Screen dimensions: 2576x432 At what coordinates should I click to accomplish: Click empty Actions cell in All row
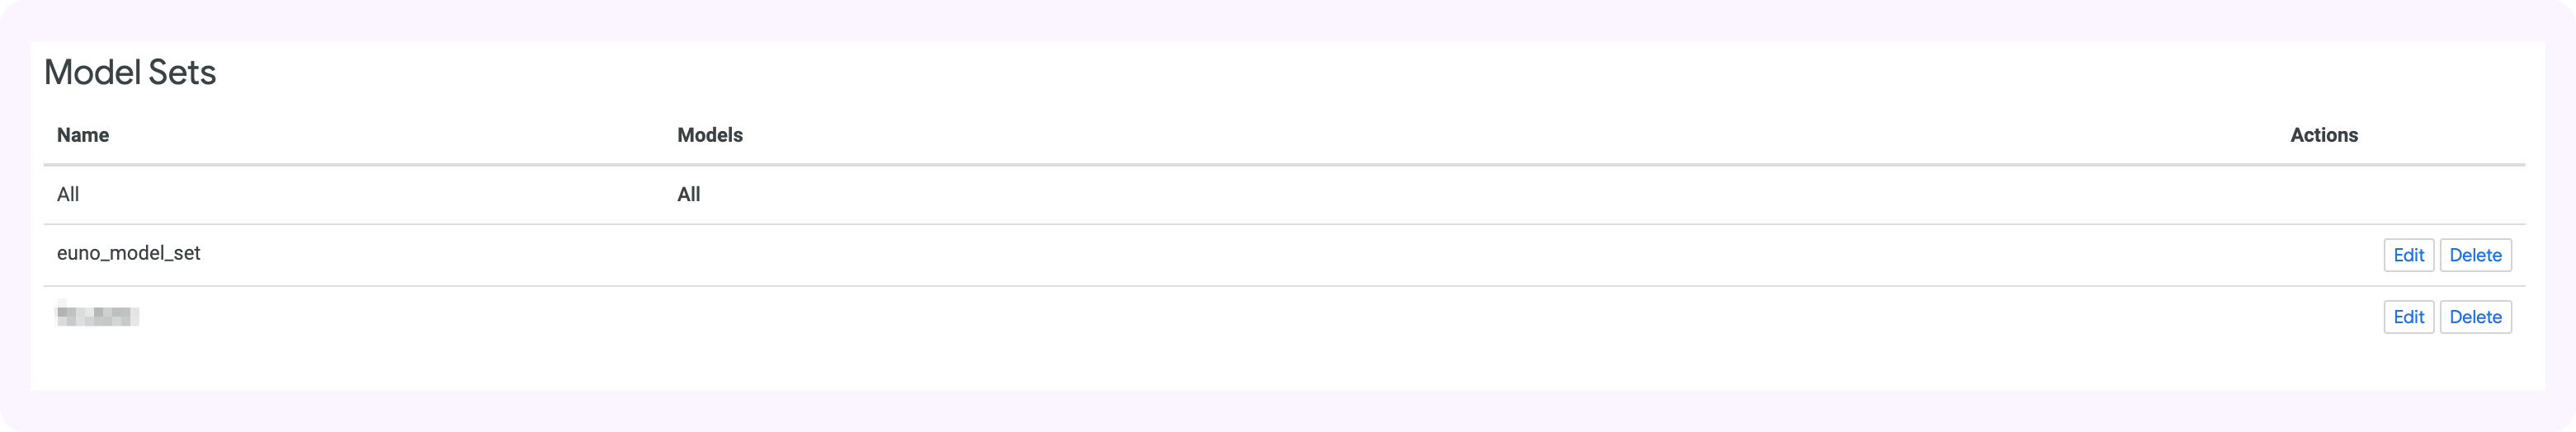pyautogui.click(x=2400, y=194)
